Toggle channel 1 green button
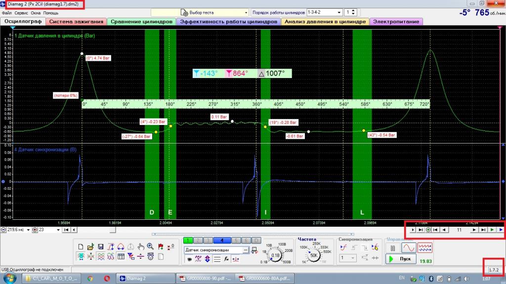This screenshot has height=284, width=506. point(188,241)
